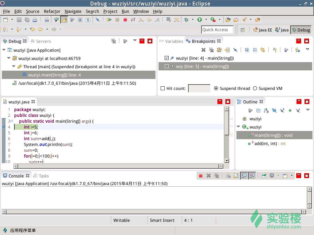Toggle Link with Debug View icon
Viewport: 314px width, 235px height.
[x=263, y=50]
